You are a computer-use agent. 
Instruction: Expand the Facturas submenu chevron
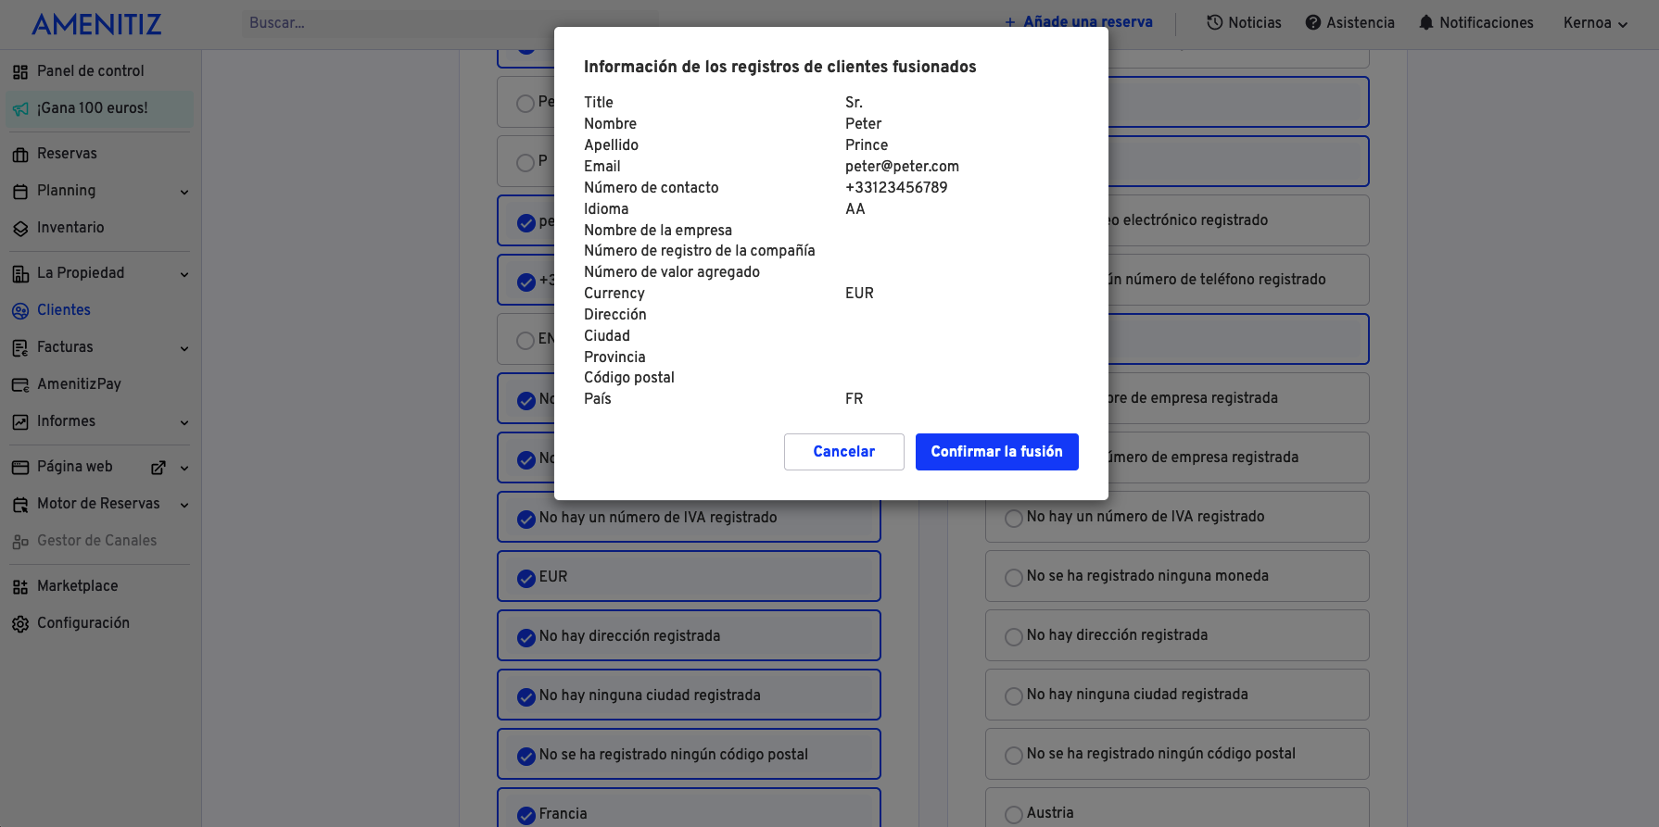click(184, 349)
